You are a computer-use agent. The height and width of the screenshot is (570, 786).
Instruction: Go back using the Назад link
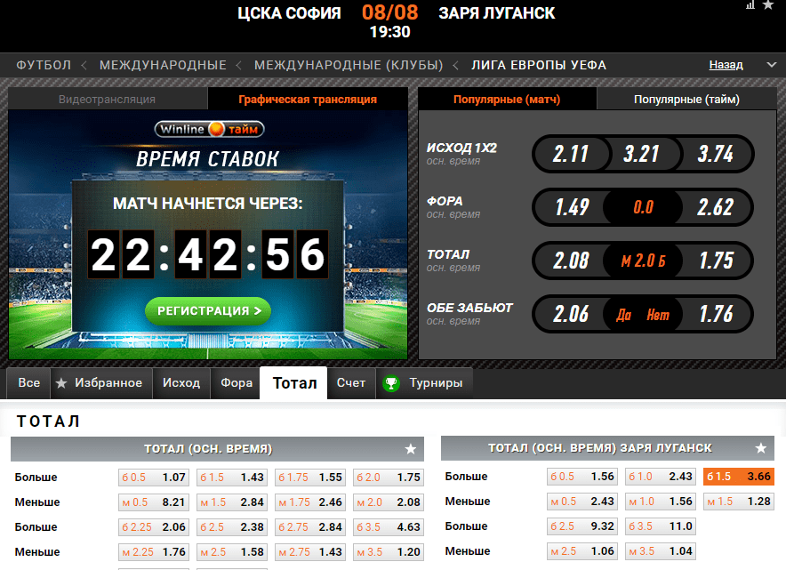coord(726,65)
